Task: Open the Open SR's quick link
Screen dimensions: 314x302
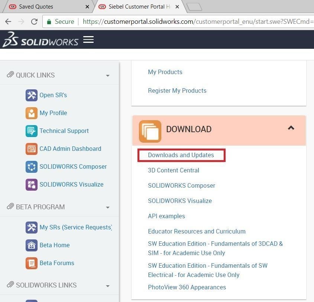Action: 53,95
